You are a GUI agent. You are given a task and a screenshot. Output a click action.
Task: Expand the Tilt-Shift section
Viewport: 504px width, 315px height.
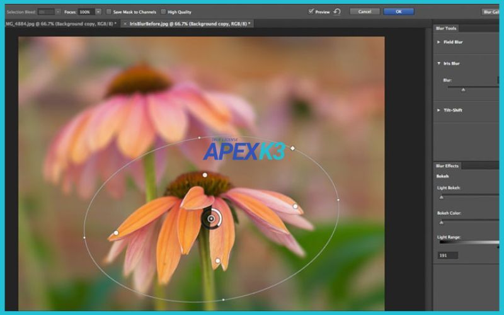coord(438,110)
